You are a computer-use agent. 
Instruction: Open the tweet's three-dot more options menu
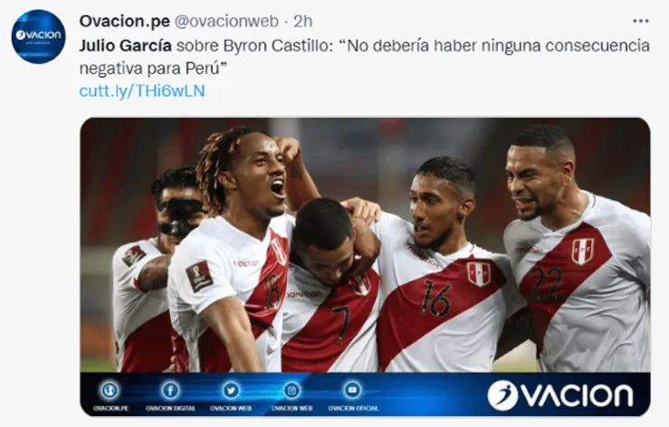[x=640, y=21]
